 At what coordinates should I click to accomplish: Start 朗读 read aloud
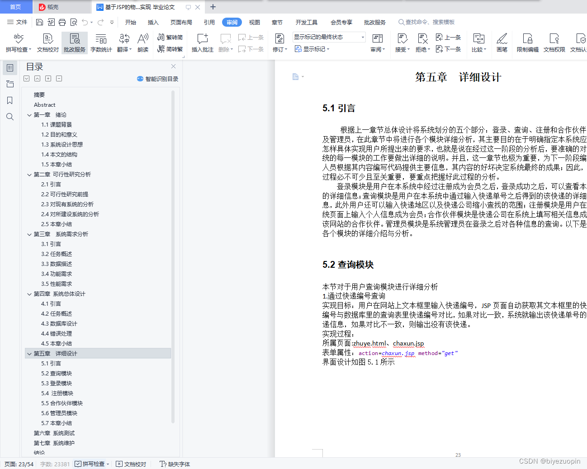point(143,43)
